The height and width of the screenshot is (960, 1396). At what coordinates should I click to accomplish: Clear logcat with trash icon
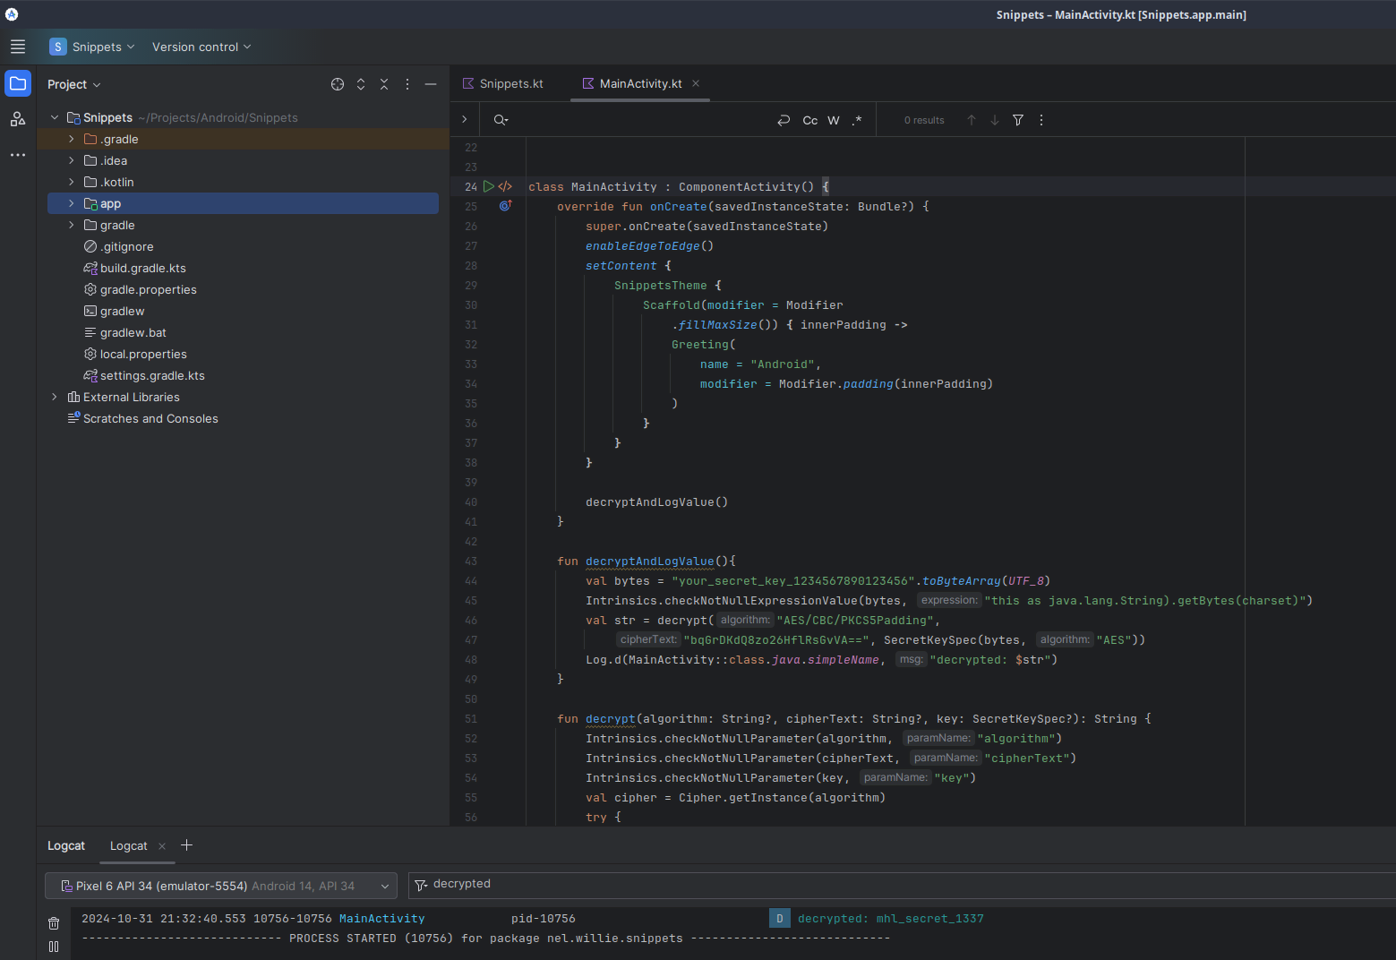point(54,923)
